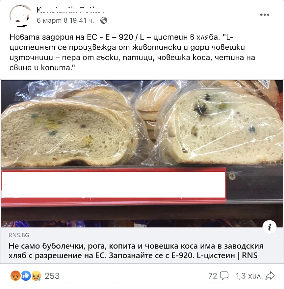This screenshot has height=289, width=284.
Task: Open the post timestamp 6 март в 19:41
Action: click(x=65, y=20)
